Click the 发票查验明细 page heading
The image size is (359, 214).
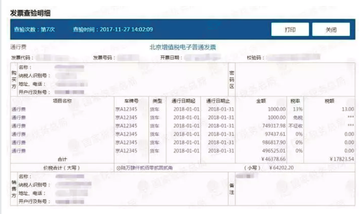coord(30,13)
